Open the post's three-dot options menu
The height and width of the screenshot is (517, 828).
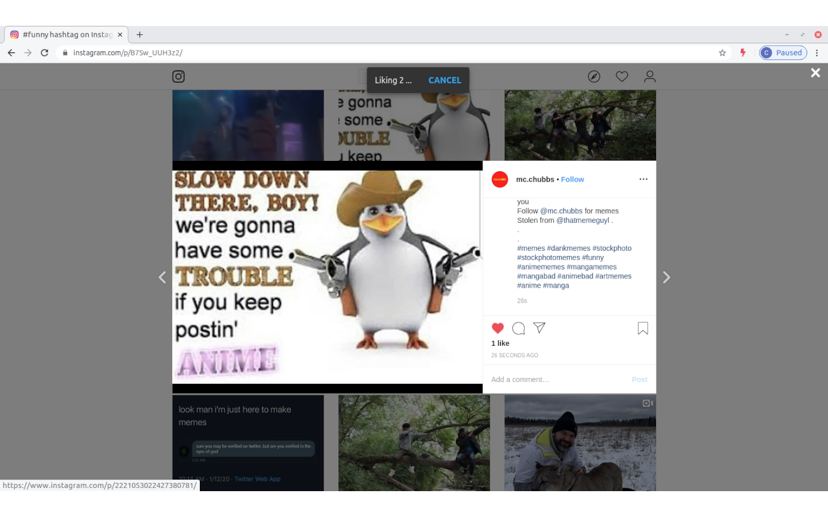pyautogui.click(x=643, y=179)
